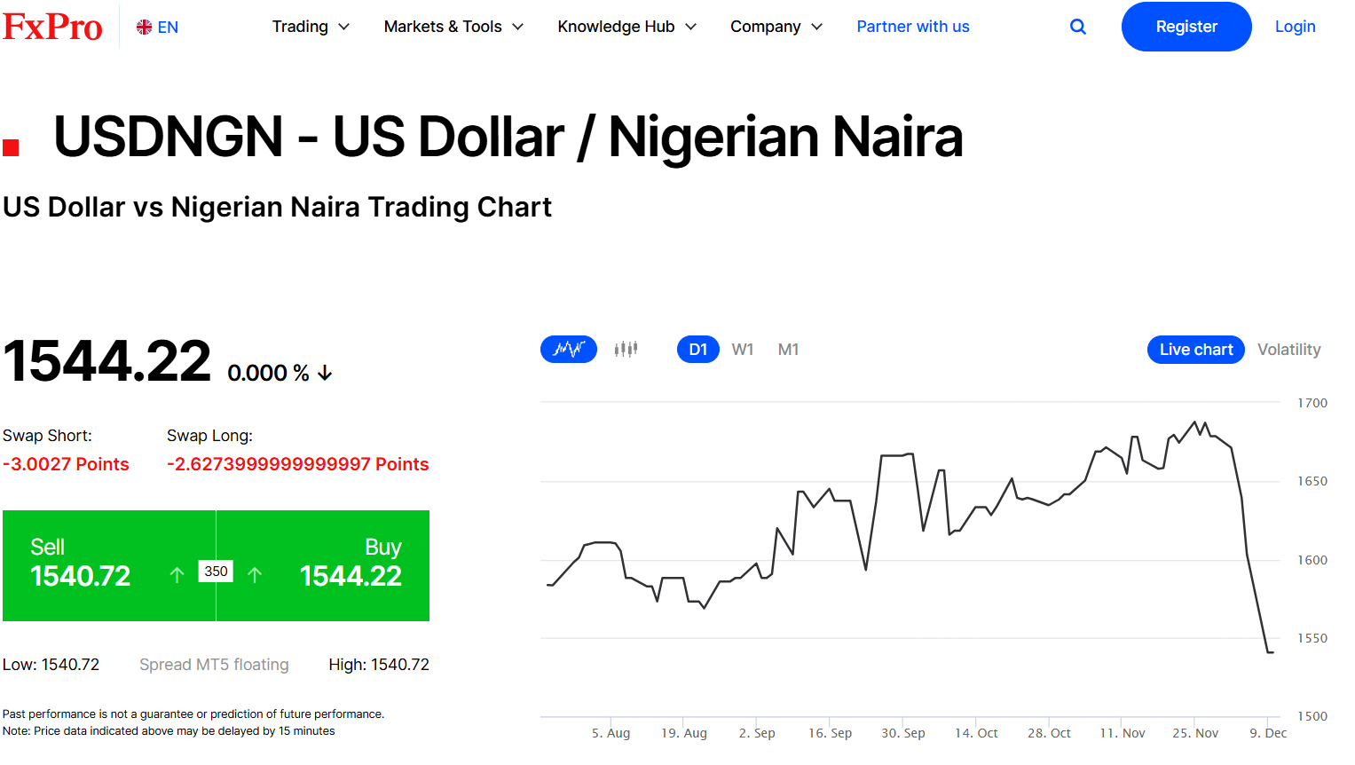
Task: Expand the Trading dropdown menu
Action: click(311, 27)
